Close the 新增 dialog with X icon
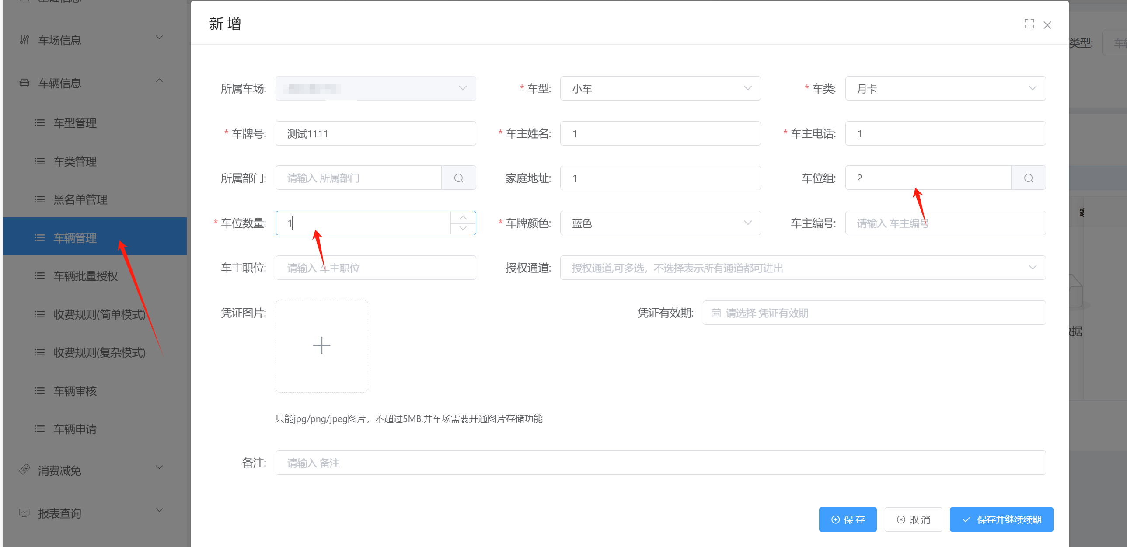 (1047, 25)
